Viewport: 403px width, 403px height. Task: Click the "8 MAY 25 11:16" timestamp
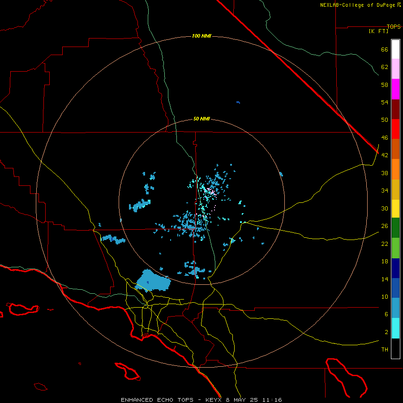click(254, 400)
